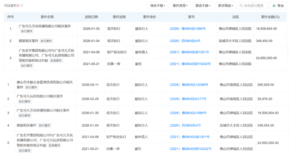290x157 pixels.
Task: Open 粤0604执保1301号 link in row numbered 3
Action: (x=189, y=52)
